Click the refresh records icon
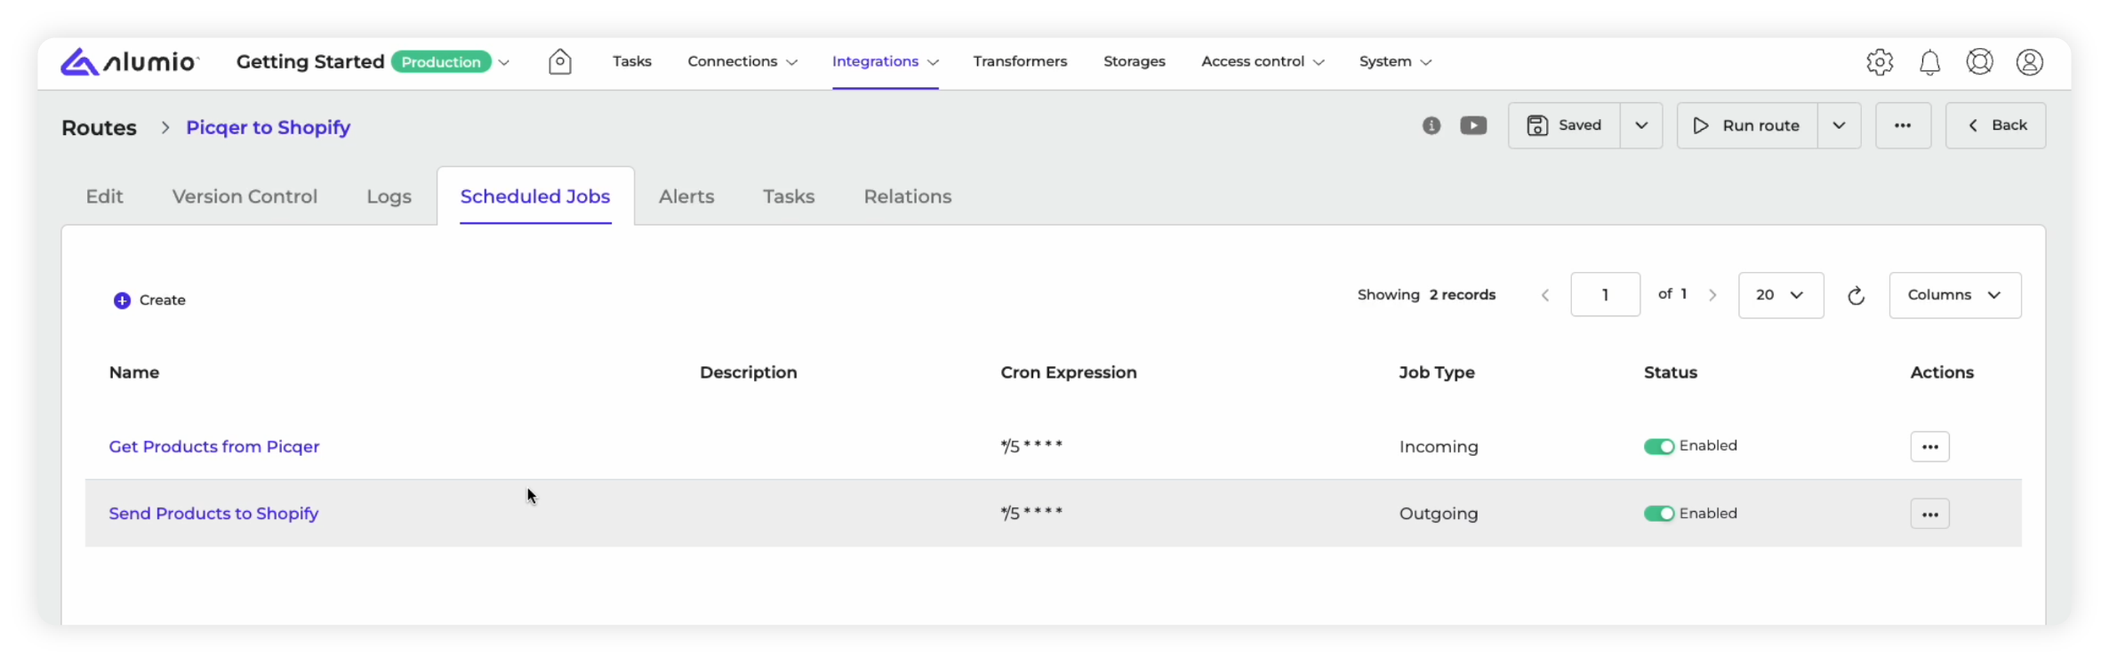Screen dimensions: 2109x663 click(x=1856, y=296)
